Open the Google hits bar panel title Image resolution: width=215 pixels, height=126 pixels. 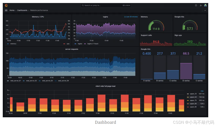click(x=145, y=49)
